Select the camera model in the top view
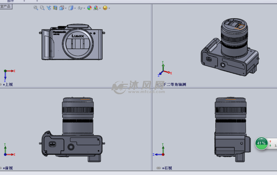 pyautogui.click(x=72, y=42)
